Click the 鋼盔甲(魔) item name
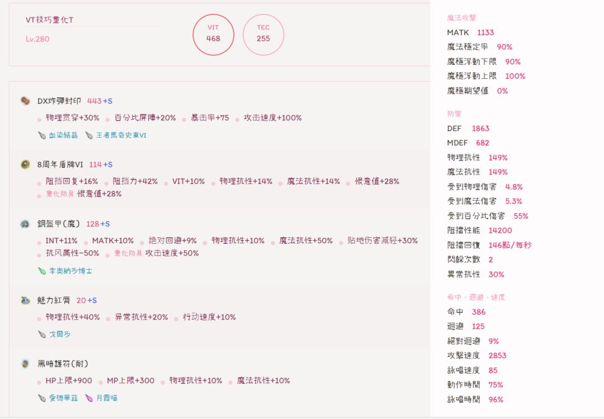 pos(59,224)
